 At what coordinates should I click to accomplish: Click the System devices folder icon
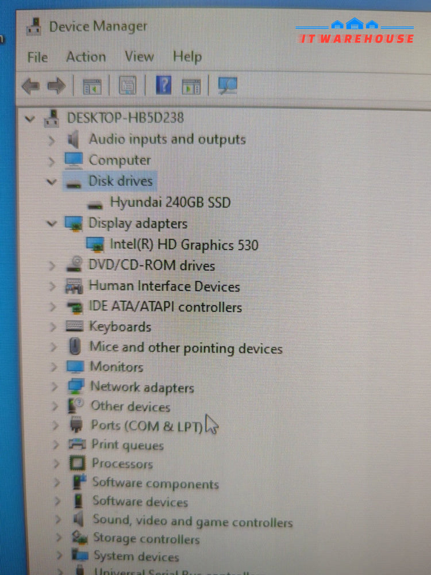80,555
